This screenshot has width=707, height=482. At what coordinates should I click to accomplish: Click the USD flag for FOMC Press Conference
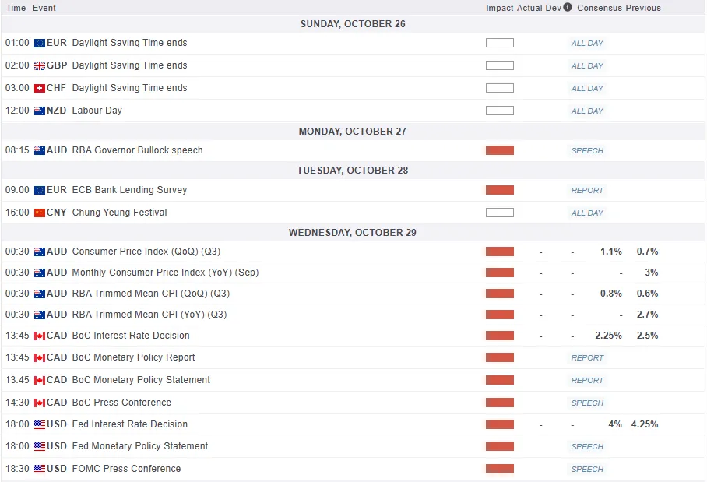[40, 469]
